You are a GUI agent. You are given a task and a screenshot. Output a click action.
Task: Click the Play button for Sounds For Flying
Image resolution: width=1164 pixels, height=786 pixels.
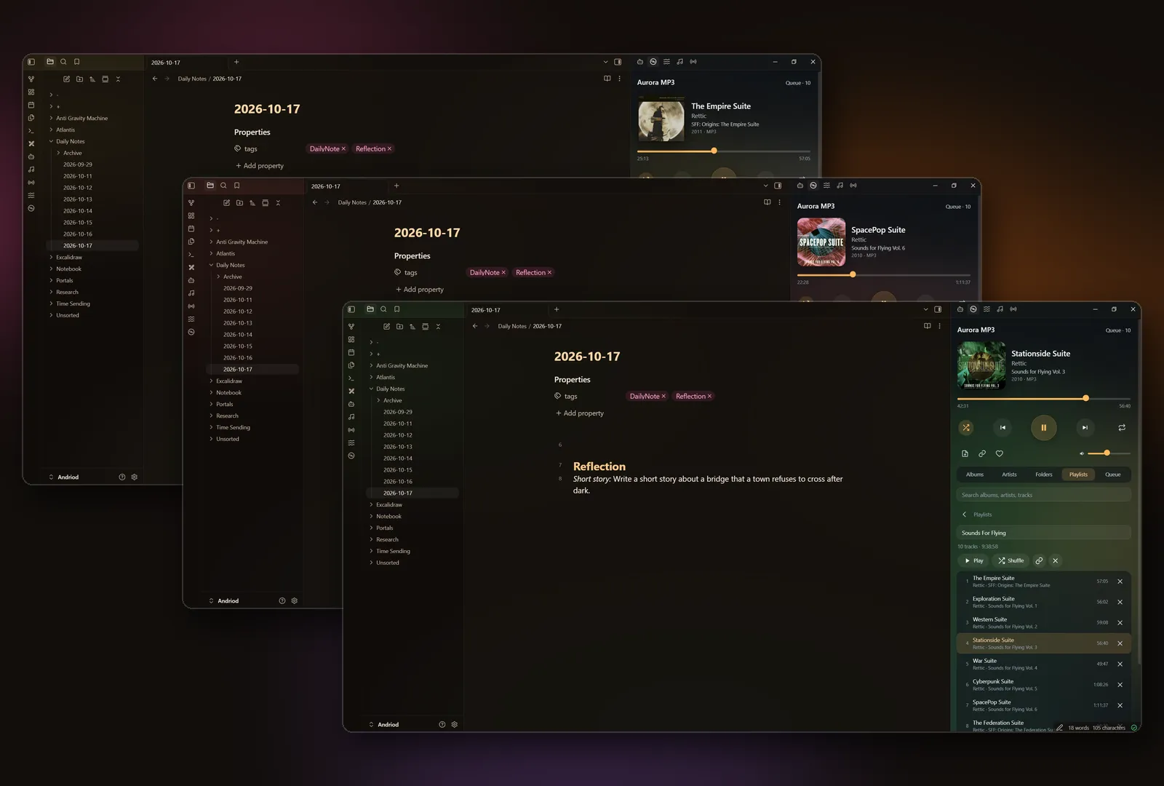point(973,561)
